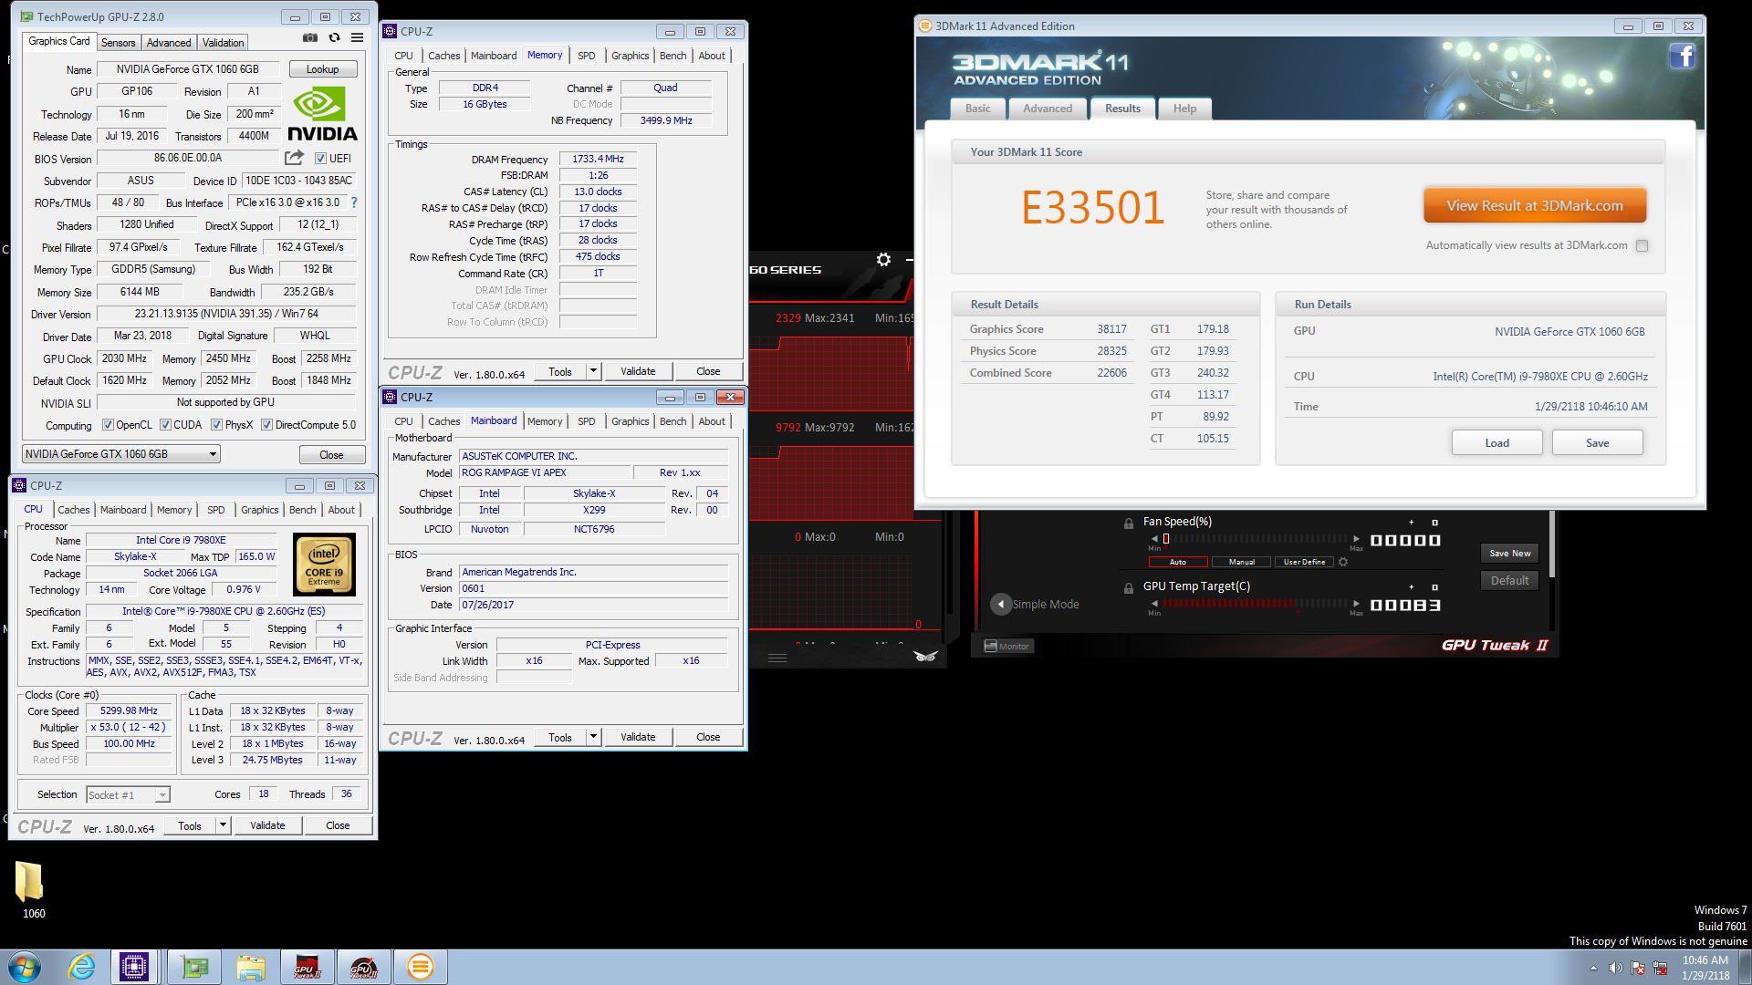Switch to CPU-Z in the taskbar

click(x=134, y=967)
